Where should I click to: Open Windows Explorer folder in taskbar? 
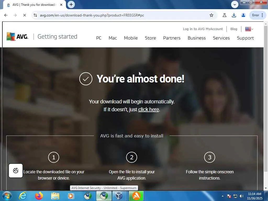pyautogui.click(x=55, y=196)
